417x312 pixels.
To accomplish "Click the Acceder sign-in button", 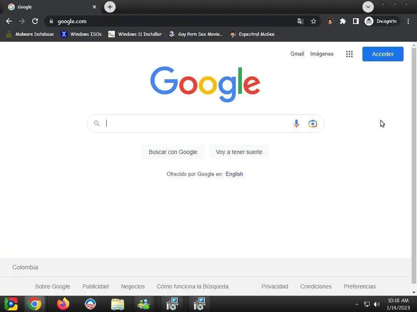I will coord(383,54).
